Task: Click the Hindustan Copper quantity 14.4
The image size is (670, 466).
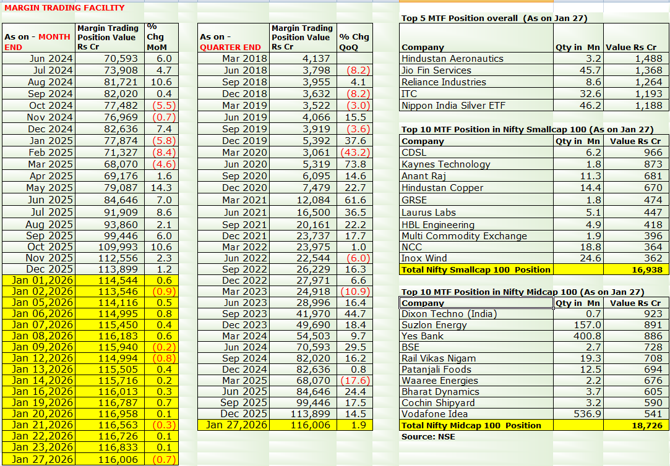Action: pos(578,188)
